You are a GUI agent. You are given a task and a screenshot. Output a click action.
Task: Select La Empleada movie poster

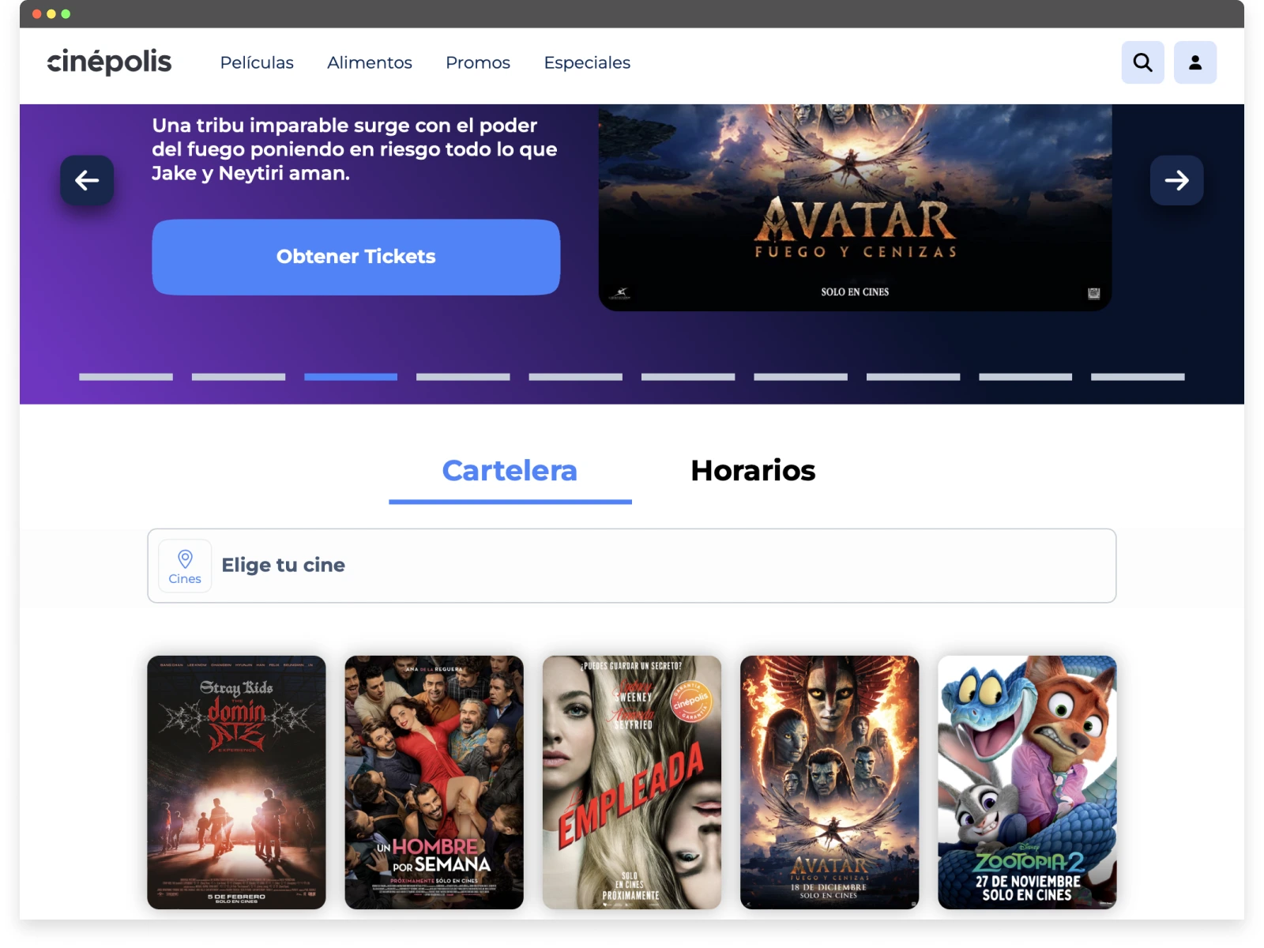click(x=631, y=782)
